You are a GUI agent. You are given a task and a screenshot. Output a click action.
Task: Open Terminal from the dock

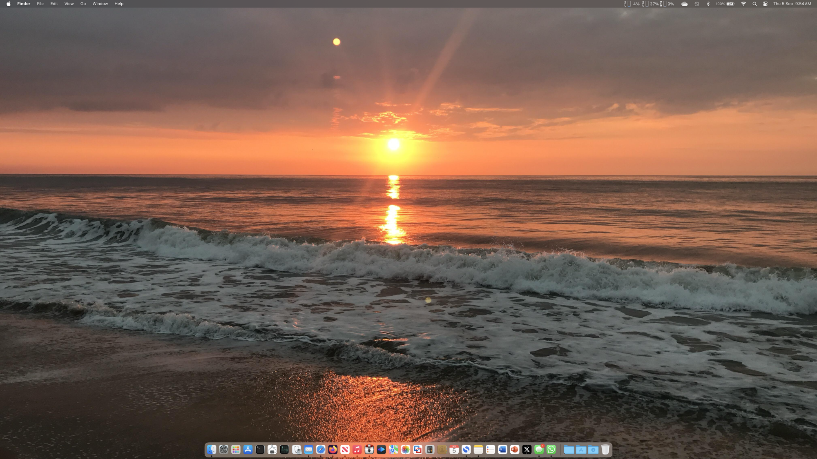260,450
